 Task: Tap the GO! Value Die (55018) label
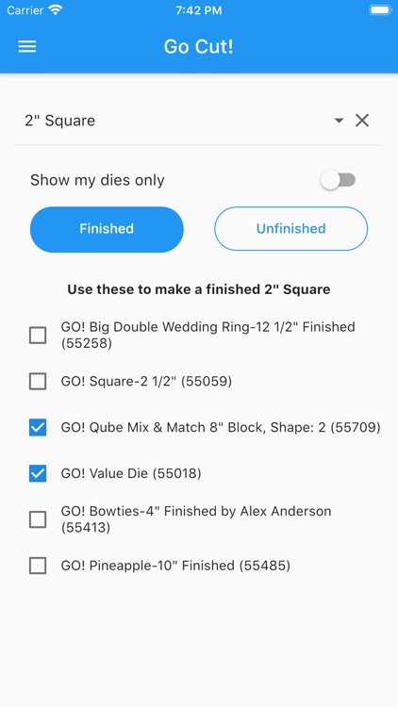(131, 473)
